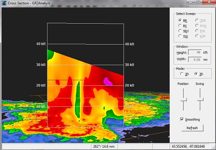Click the Position slider handle
Viewport: 216px width, 150px height.
click(183, 99)
